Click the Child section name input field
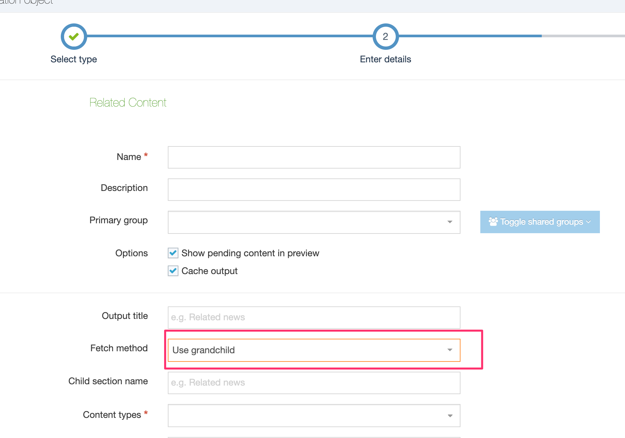The height and width of the screenshot is (438, 625). point(313,383)
